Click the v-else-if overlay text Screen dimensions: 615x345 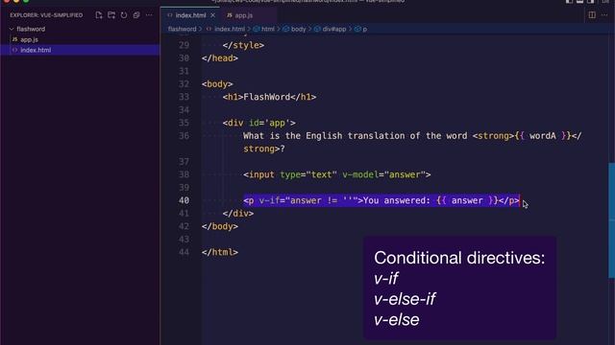[405, 299]
